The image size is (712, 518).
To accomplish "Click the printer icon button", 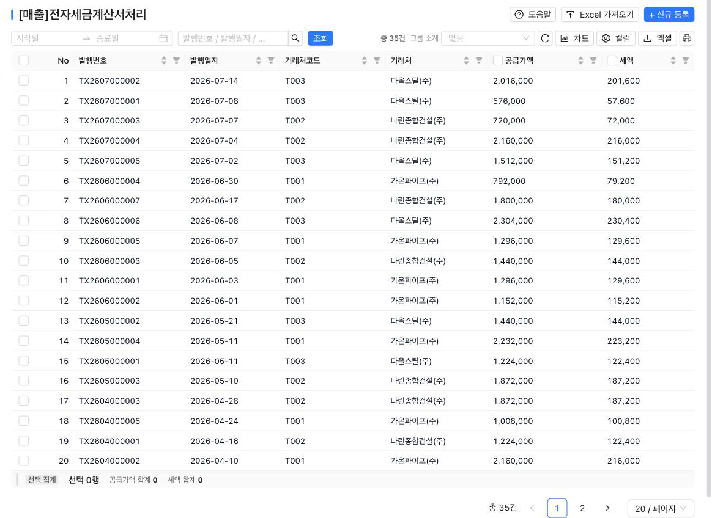I will [x=686, y=38].
